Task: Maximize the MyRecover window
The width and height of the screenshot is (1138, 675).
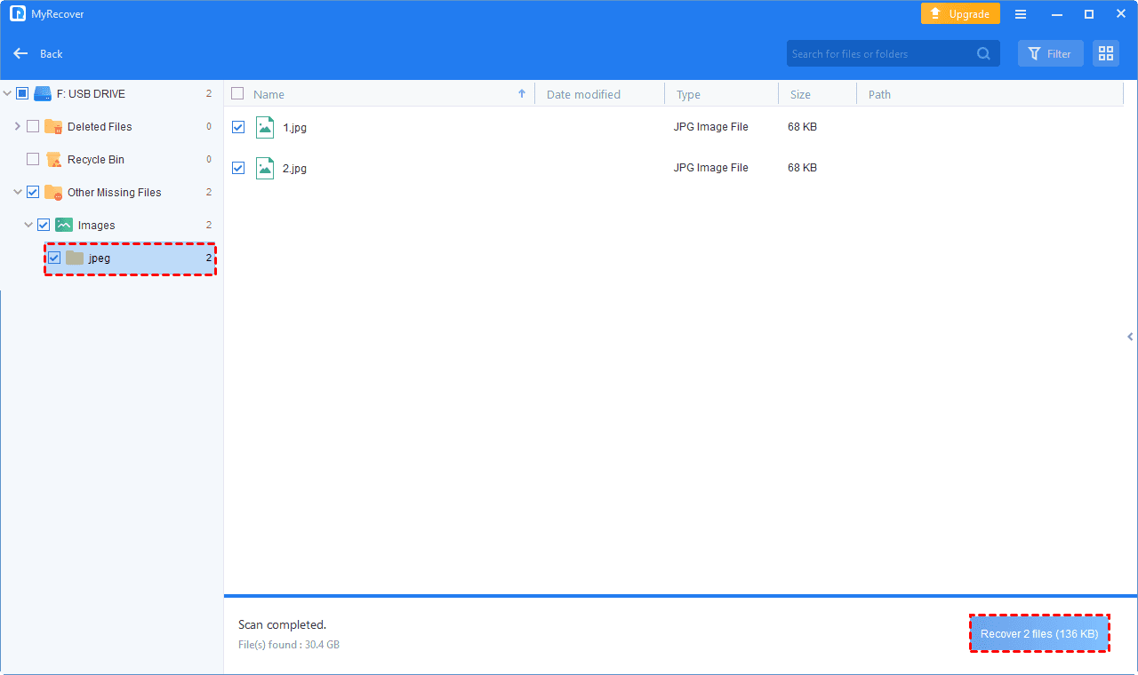Action: click(x=1088, y=14)
